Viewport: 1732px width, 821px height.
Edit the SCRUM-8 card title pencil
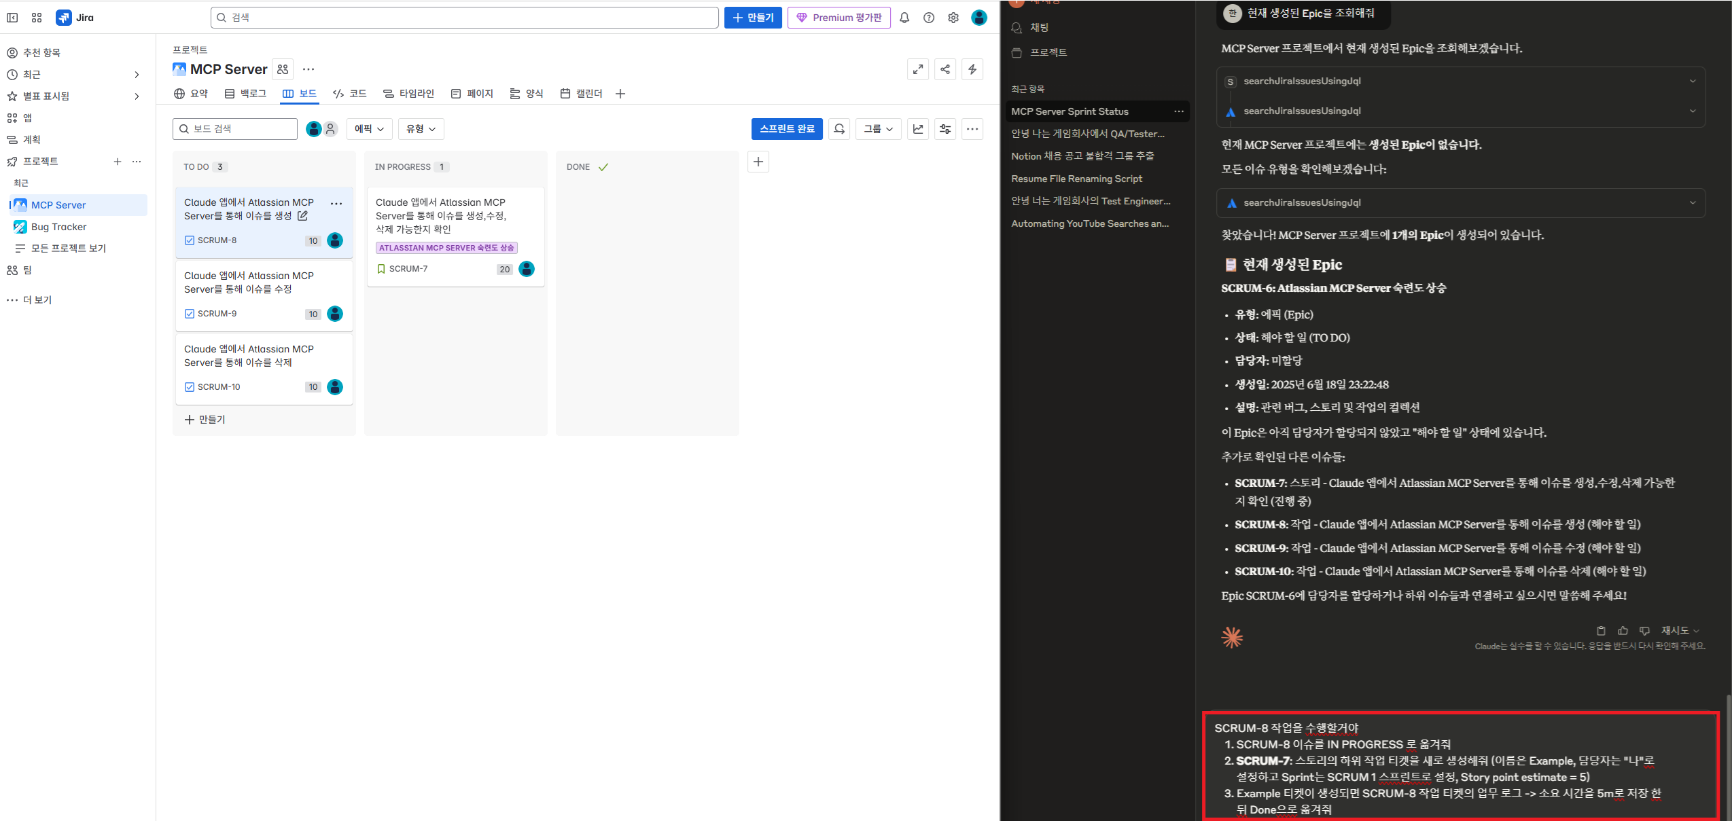302,216
